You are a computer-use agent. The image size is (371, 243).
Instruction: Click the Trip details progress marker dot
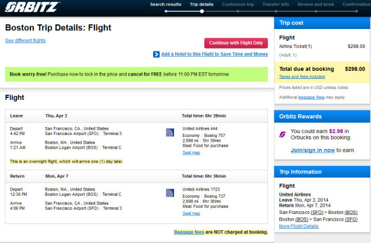point(202,11)
